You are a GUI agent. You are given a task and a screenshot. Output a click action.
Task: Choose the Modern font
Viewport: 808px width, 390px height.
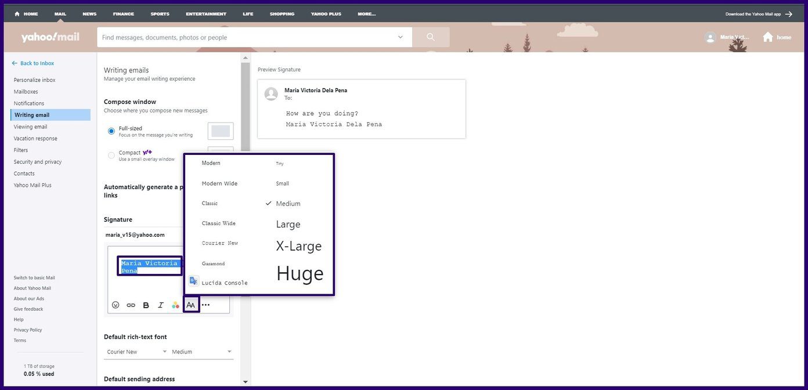[211, 163]
